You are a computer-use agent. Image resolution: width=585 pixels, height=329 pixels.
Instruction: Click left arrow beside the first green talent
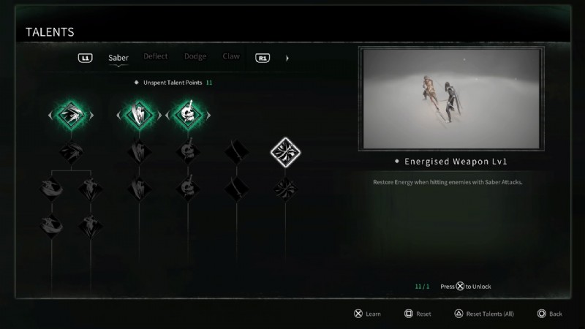[x=50, y=116]
